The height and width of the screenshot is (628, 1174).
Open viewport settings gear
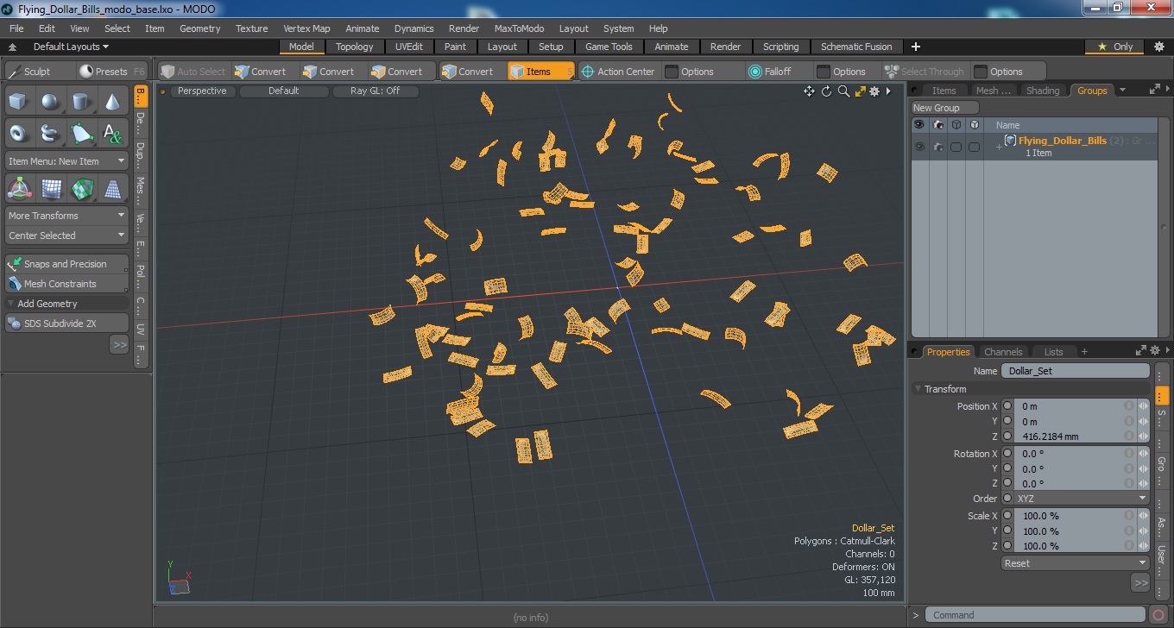click(874, 91)
